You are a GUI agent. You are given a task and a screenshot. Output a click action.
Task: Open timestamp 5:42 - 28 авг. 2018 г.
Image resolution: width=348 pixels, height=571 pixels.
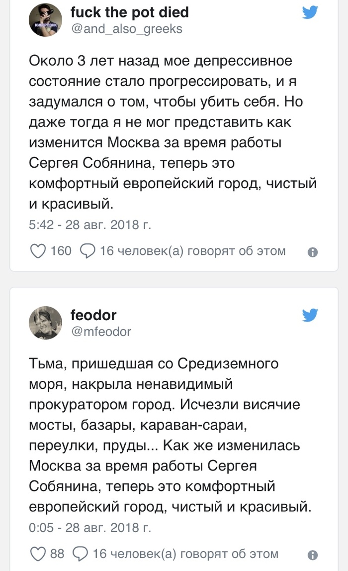pyautogui.click(x=90, y=225)
